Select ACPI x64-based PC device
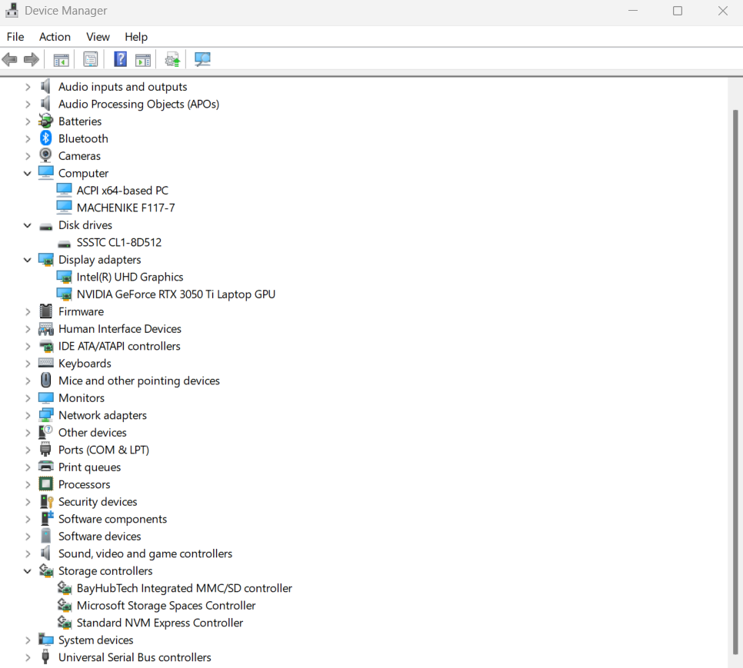Viewport: 743px width, 668px height. tap(122, 191)
